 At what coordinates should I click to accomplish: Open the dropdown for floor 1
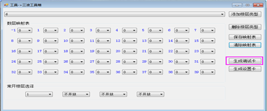(x=51, y=30)
